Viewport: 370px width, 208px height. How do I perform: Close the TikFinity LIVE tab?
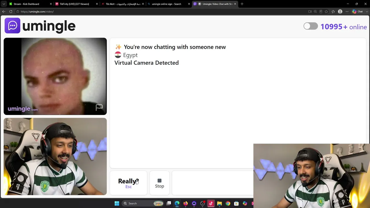coord(97,4)
